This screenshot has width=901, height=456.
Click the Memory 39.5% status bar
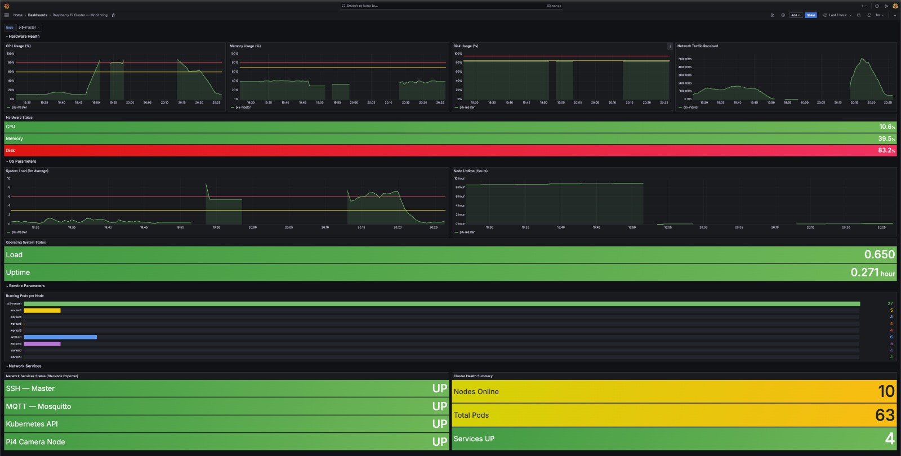[450, 138]
